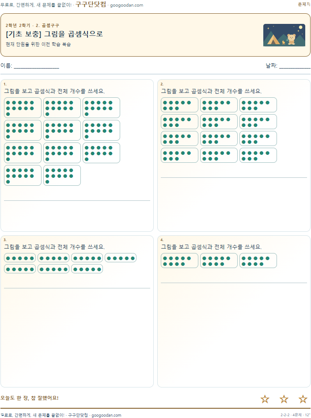
Task: Click the last dot card in problem 4
Action: point(258,261)
